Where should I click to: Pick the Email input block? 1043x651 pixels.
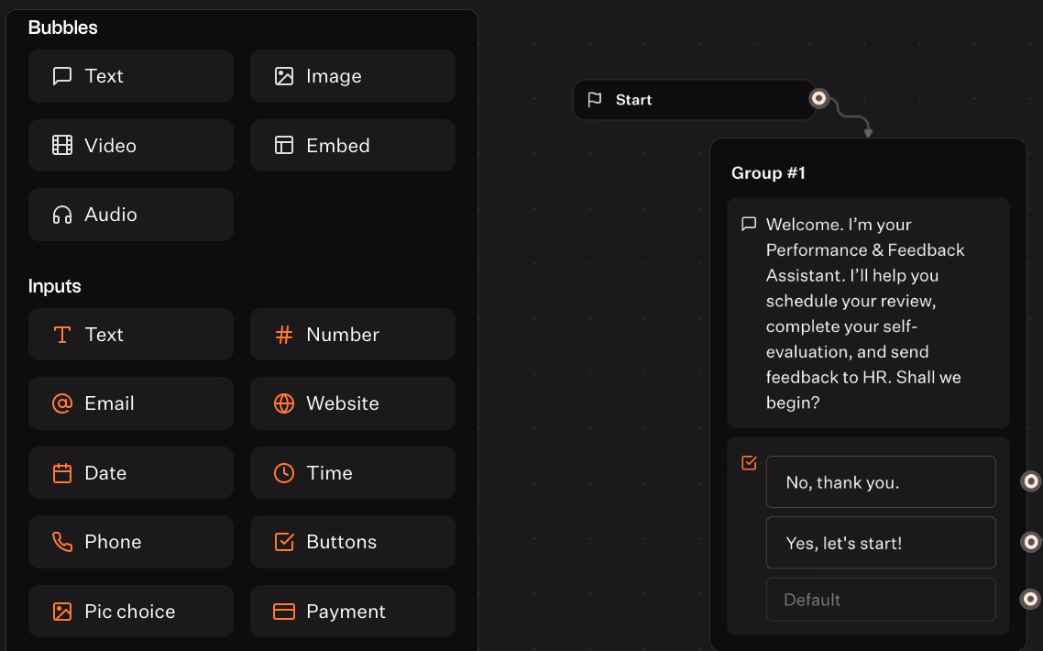pyautogui.click(x=130, y=403)
